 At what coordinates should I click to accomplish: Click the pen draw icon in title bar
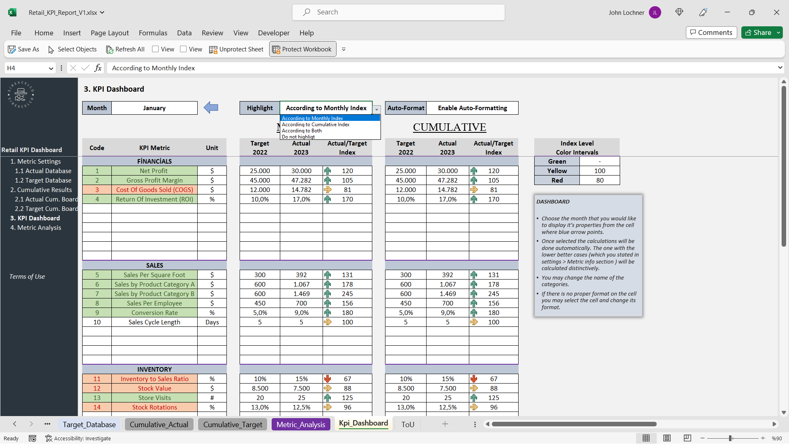(703, 12)
